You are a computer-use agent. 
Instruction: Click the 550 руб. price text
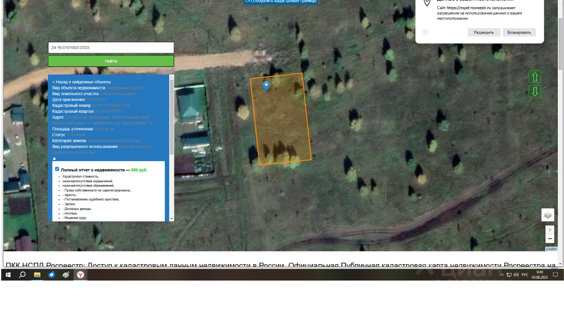[x=139, y=170]
